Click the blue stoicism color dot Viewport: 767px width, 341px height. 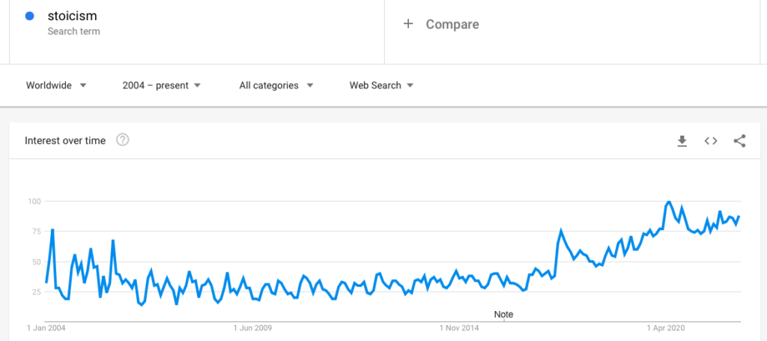29,16
